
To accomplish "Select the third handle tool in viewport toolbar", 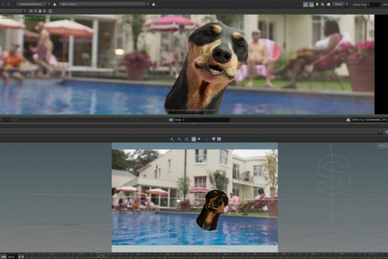I will point(187,139).
